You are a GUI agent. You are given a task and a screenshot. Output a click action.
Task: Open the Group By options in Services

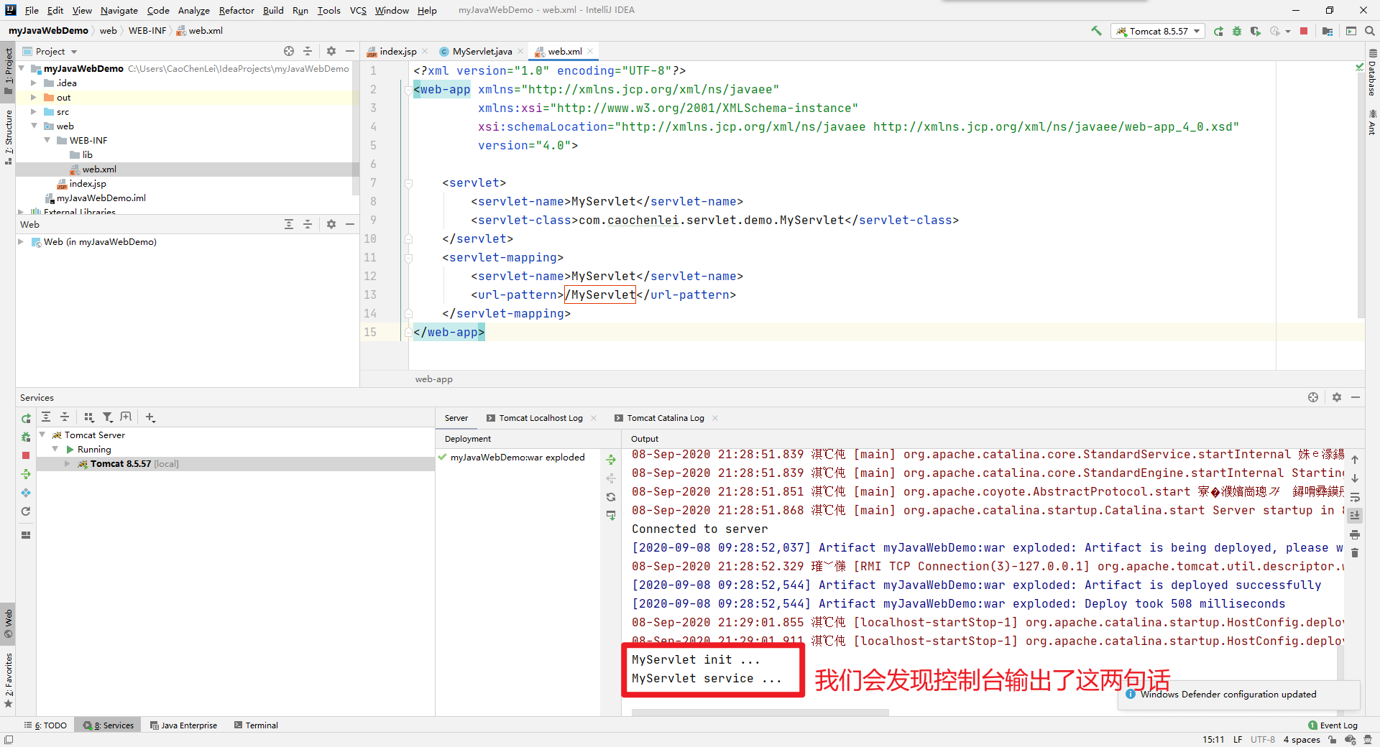88,417
